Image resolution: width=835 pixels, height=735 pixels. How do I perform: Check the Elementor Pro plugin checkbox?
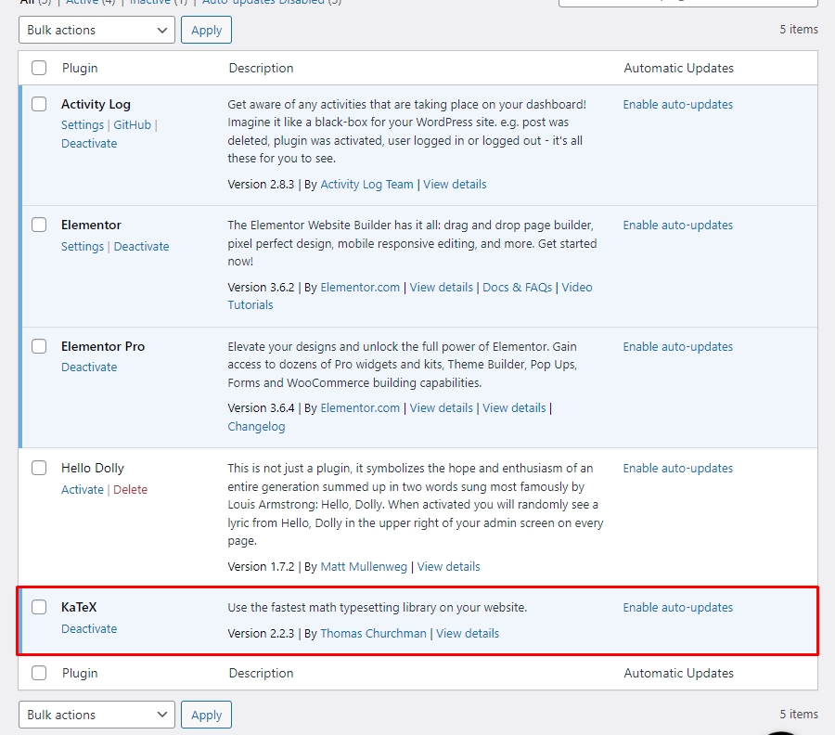[39, 346]
